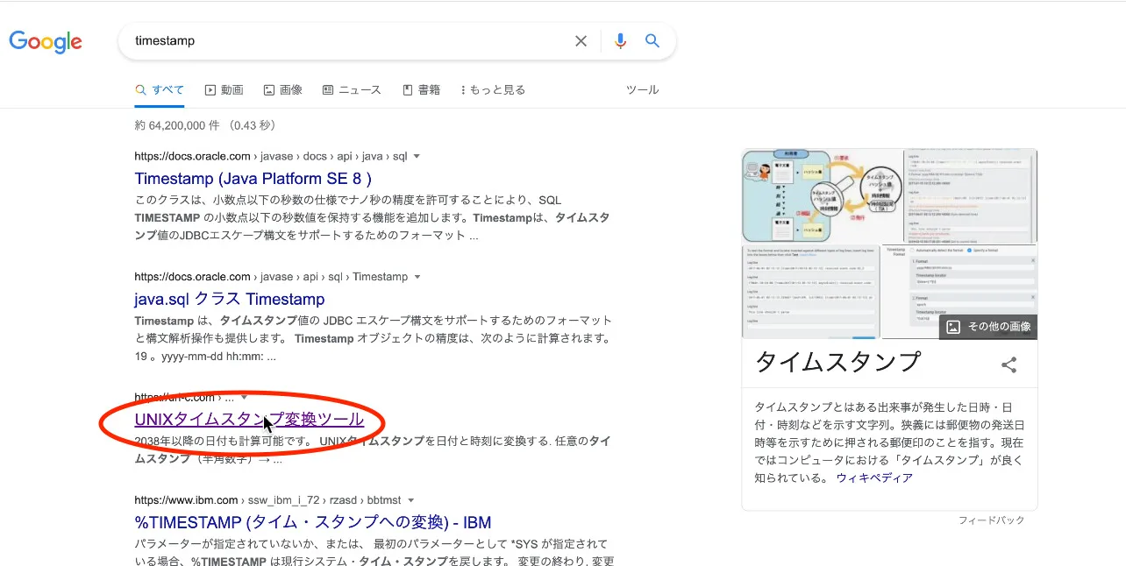
Task: Open bottom-left log sample thumbnail
Action: point(810,292)
